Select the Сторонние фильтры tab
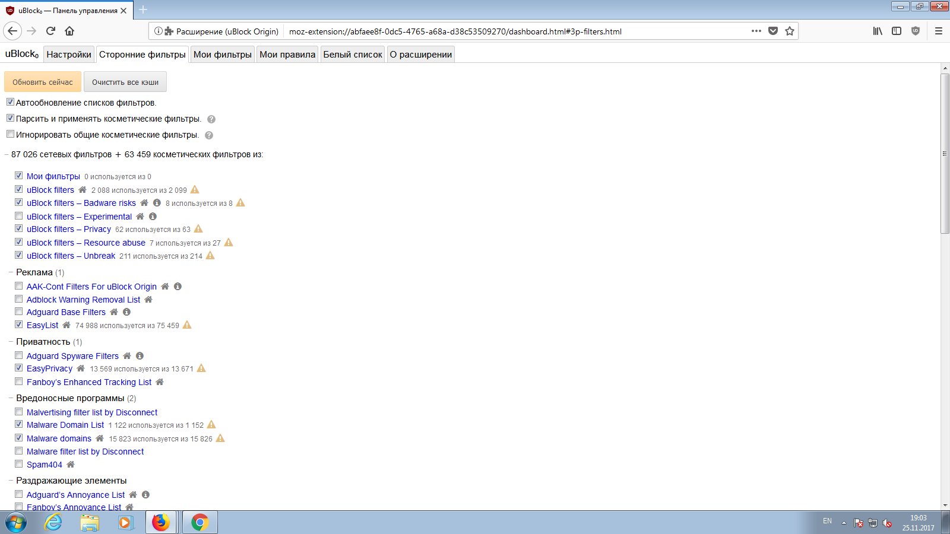 tap(142, 55)
